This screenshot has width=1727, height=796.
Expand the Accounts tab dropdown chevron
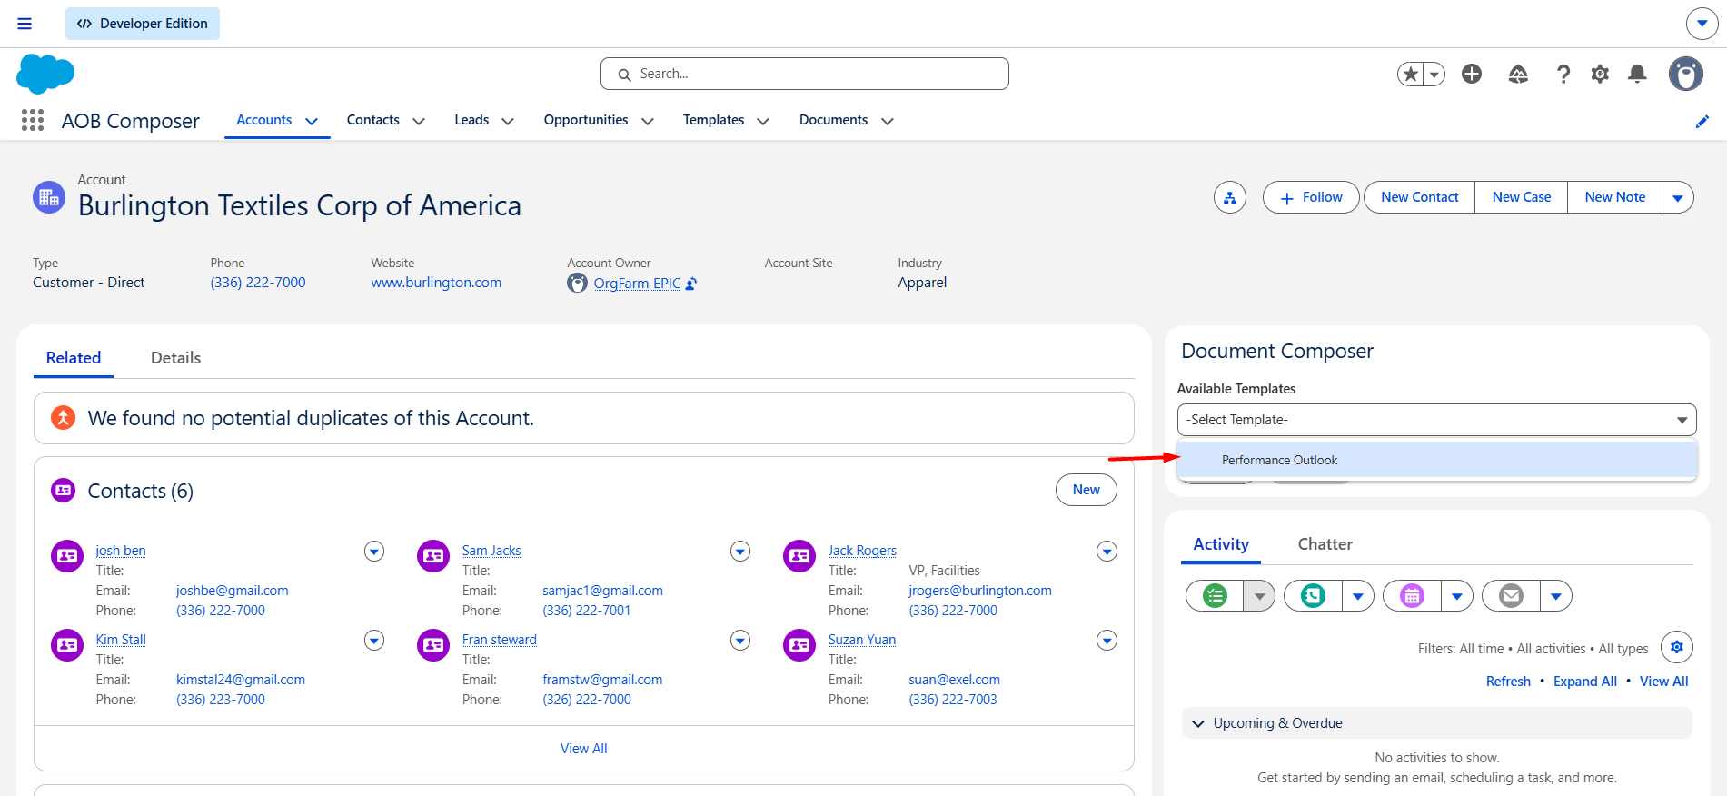point(312,121)
